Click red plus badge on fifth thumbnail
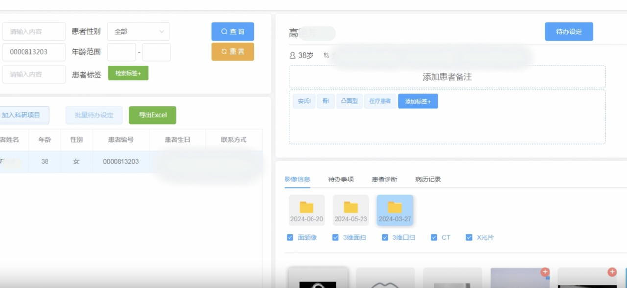This screenshot has height=288, width=627. coord(612,272)
